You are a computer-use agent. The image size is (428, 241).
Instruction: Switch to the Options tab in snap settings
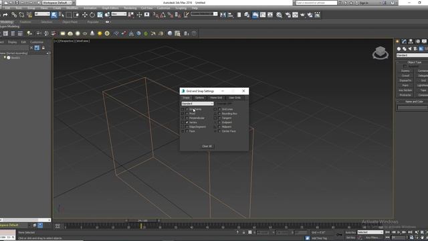click(199, 98)
